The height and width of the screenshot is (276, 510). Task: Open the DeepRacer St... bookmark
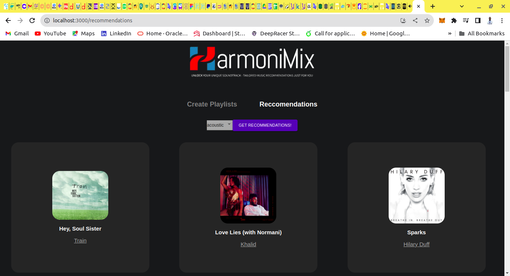(276, 34)
